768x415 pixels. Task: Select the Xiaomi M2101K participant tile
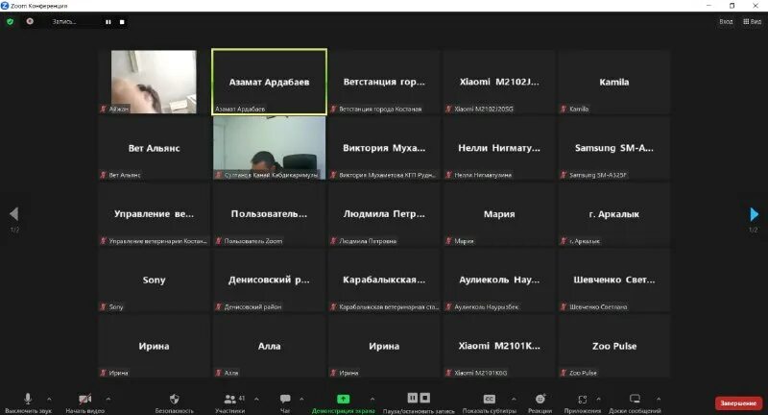[x=499, y=346]
